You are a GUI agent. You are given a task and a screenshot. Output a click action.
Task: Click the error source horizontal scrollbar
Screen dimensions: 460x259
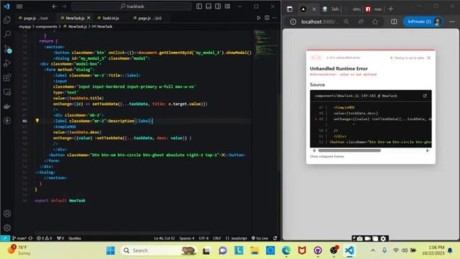click(349, 150)
